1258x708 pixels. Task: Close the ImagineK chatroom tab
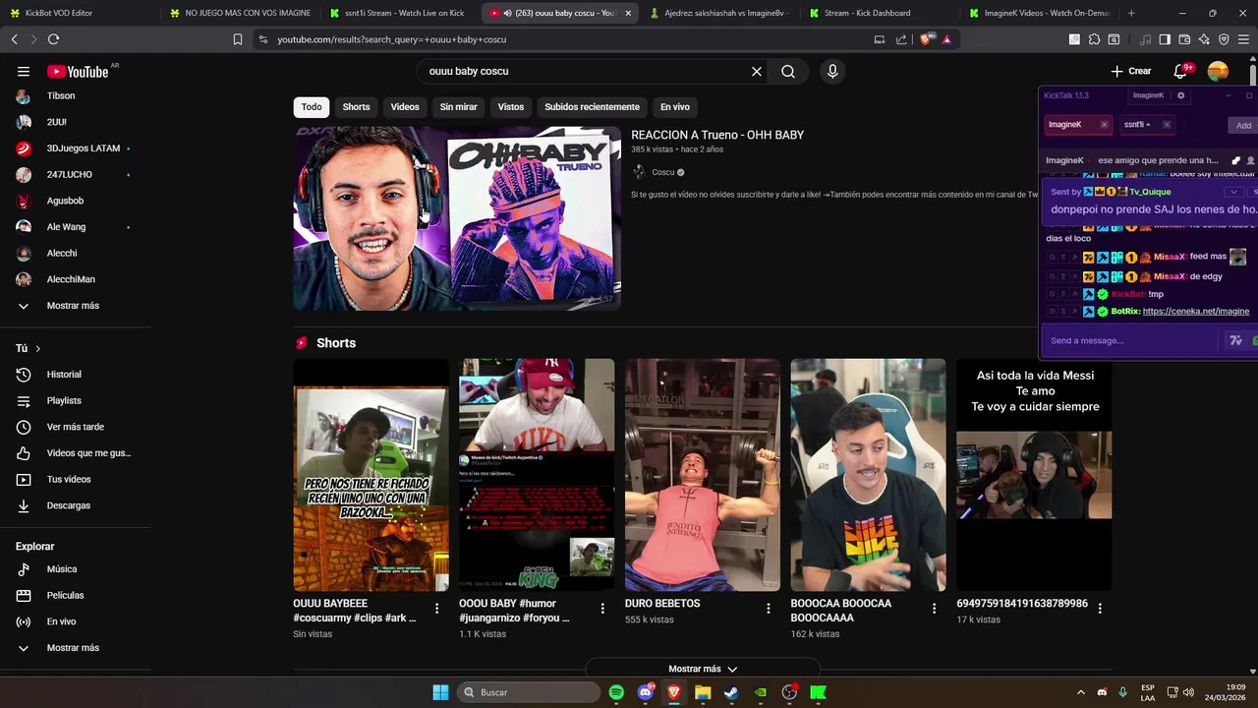1104,125
